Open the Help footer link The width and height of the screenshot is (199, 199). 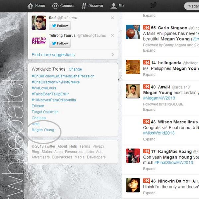tap(73, 146)
